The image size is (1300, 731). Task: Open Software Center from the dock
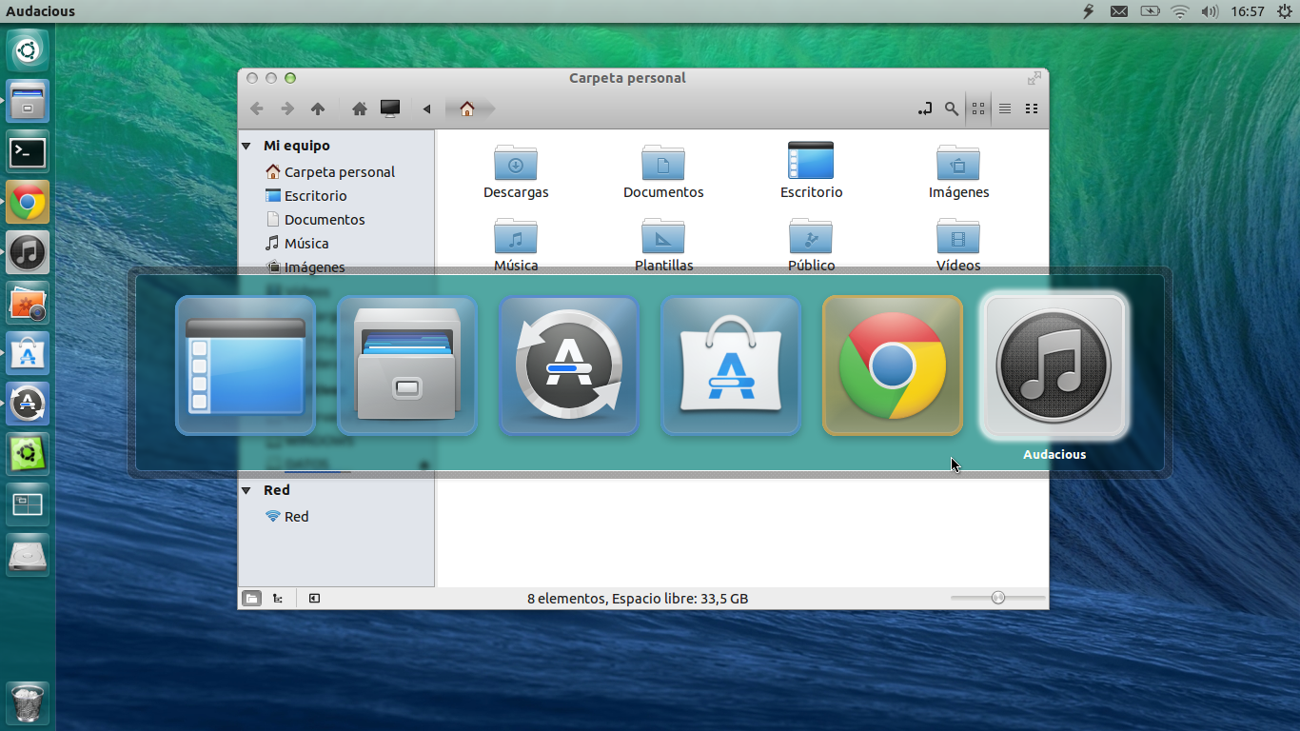[x=28, y=353]
